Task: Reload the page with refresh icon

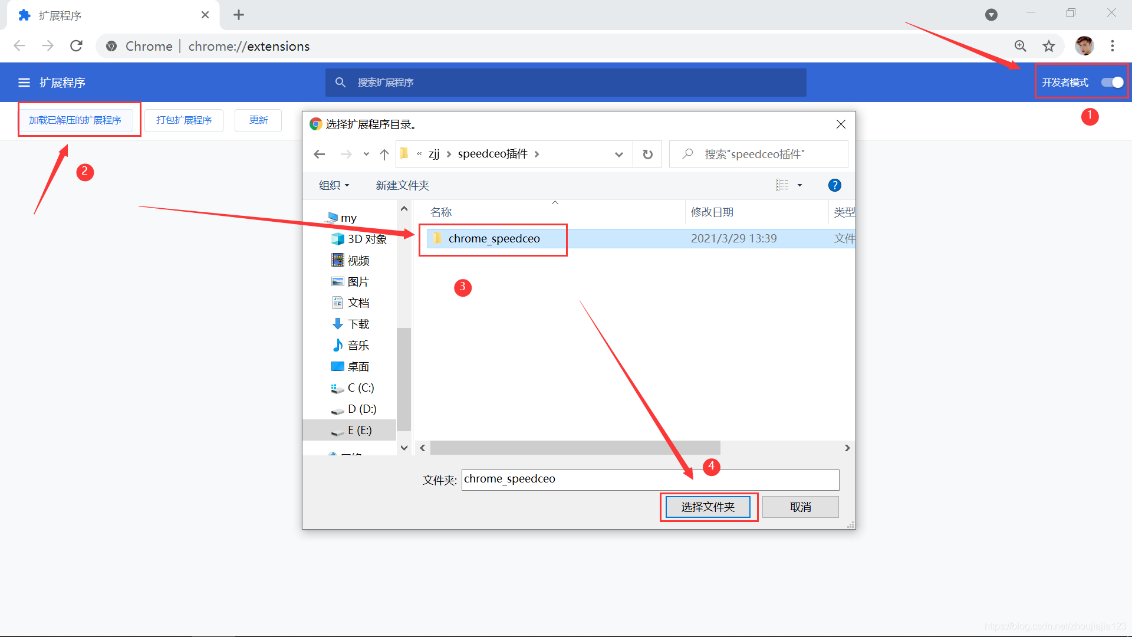Action: tap(76, 46)
